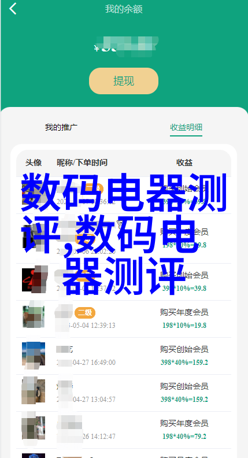Image resolution: width=248 pixels, height=458 pixels.
Task: Open the red avatar thumbnail
Action: point(34,280)
